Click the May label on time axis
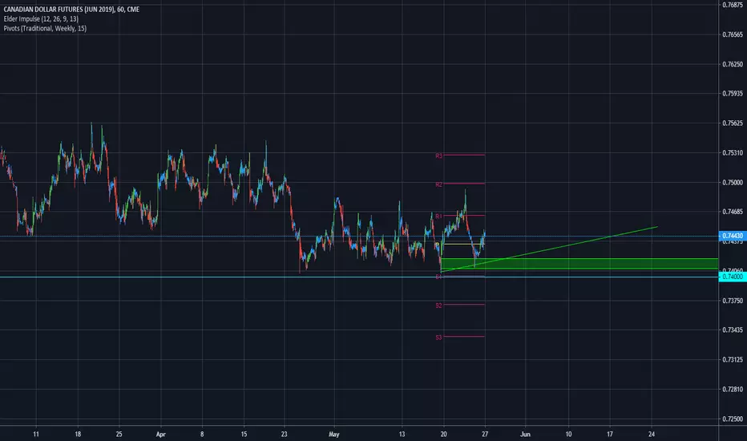Image resolution: width=747 pixels, height=441 pixels. pyautogui.click(x=334, y=435)
